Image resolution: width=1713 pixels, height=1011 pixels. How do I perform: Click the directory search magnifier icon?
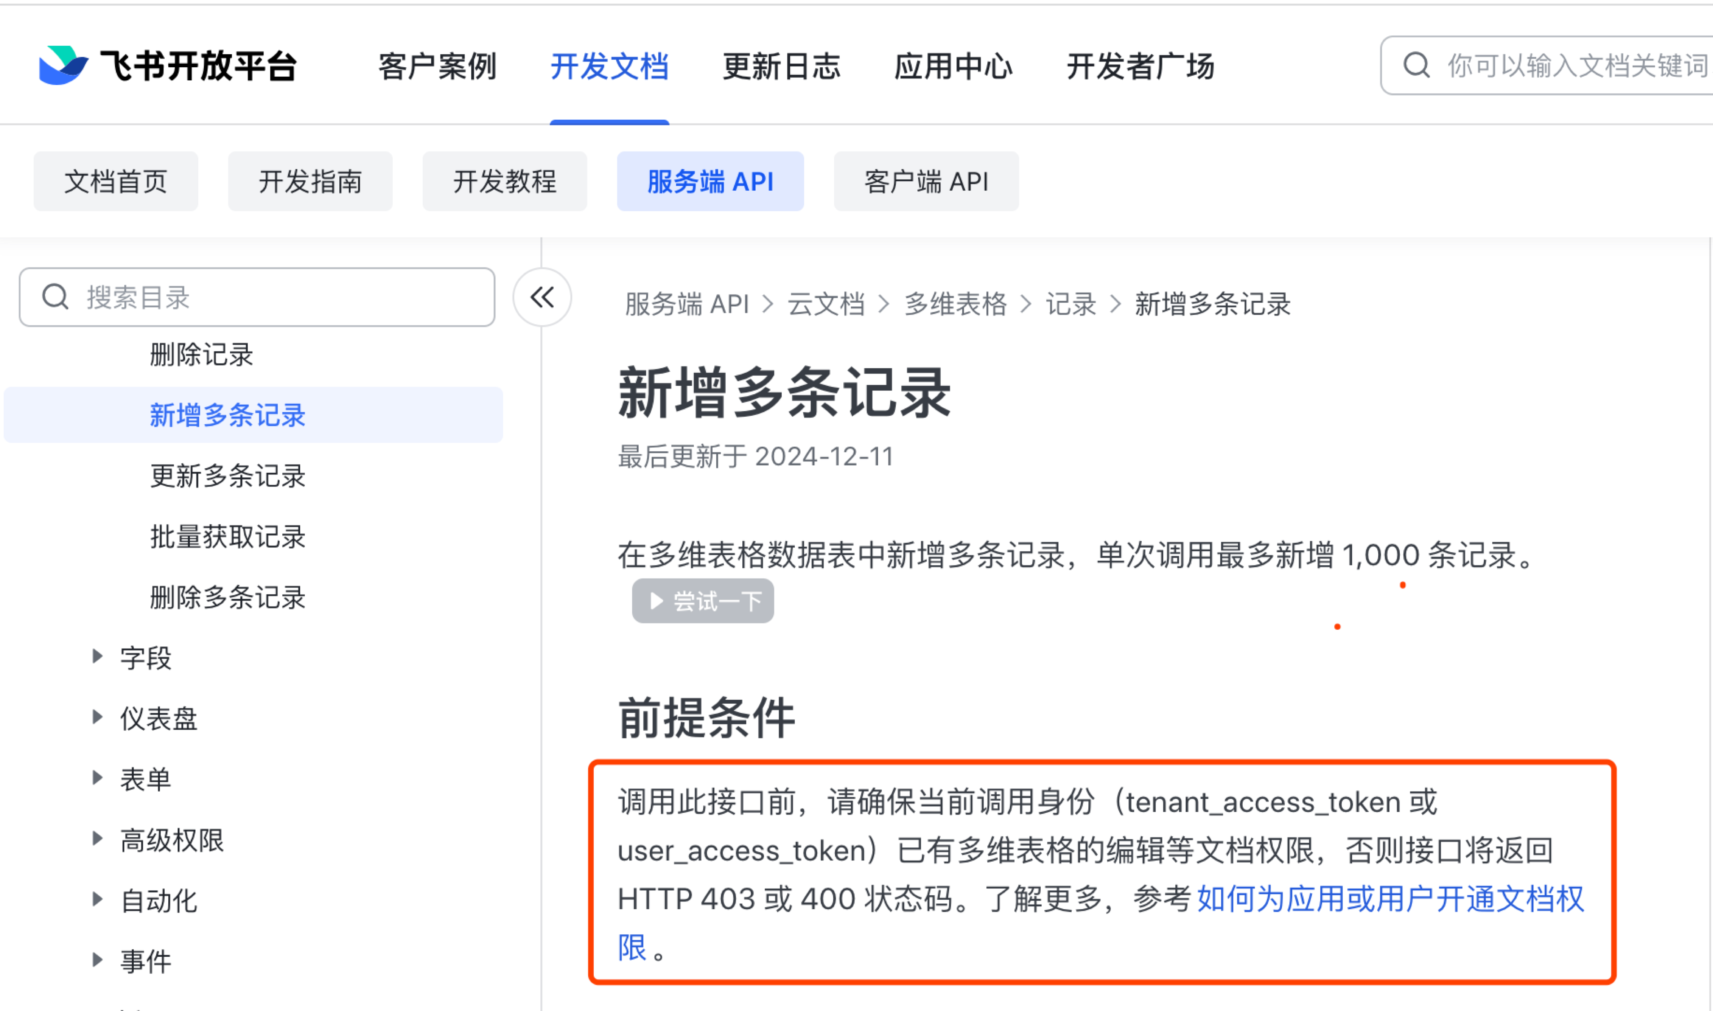55,297
